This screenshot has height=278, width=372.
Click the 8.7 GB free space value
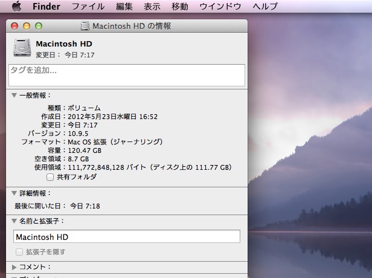(79, 159)
